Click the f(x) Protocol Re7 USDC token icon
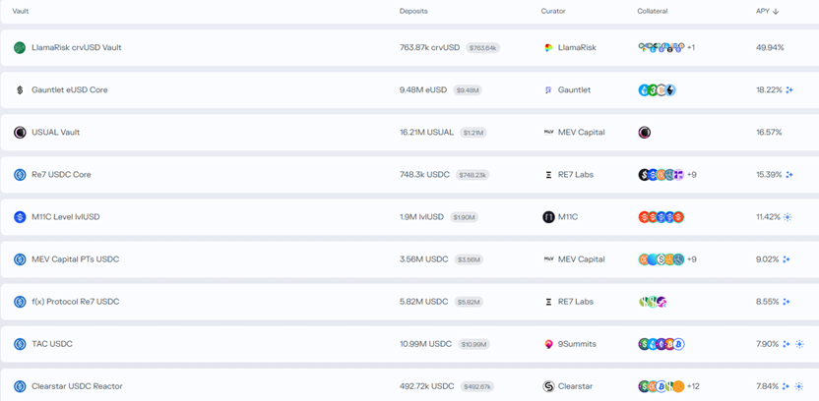 tap(20, 302)
